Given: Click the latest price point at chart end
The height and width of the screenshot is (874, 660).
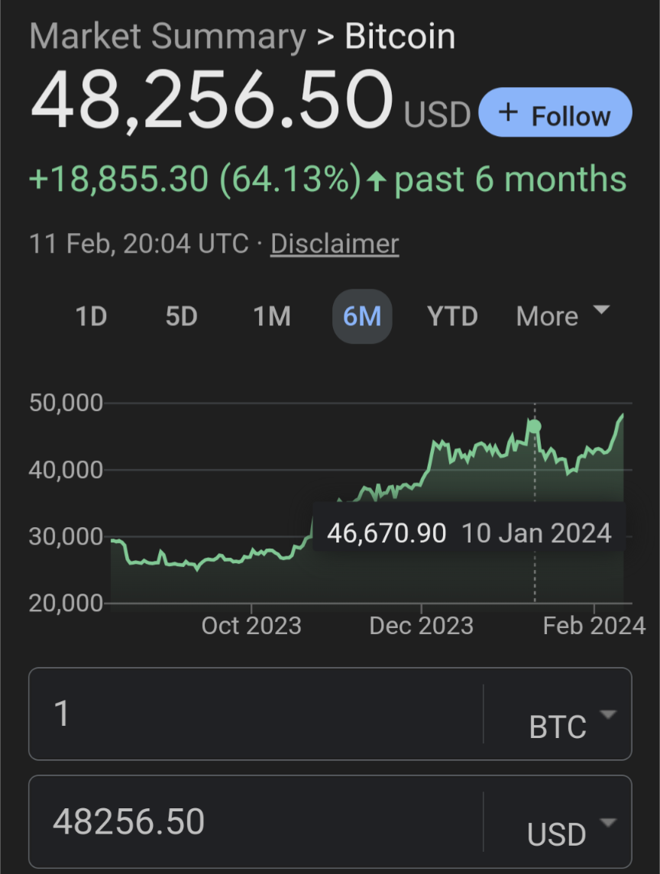Looking at the screenshot, I should (x=622, y=416).
